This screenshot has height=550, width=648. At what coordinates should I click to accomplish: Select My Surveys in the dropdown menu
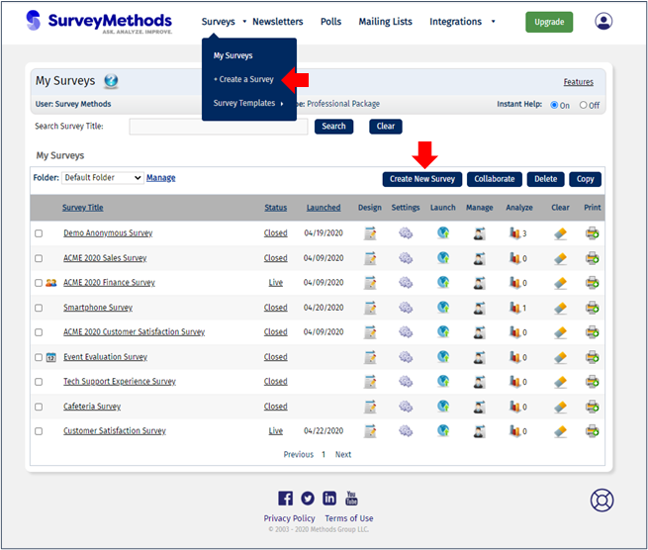[232, 55]
